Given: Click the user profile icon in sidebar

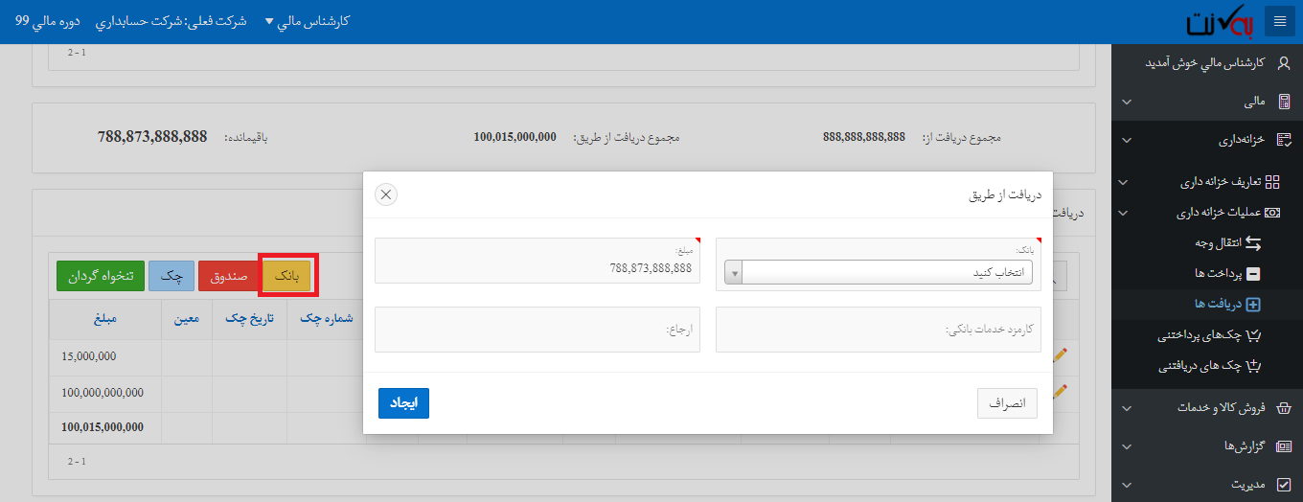Looking at the screenshot, I should [x=1284, y=62].
